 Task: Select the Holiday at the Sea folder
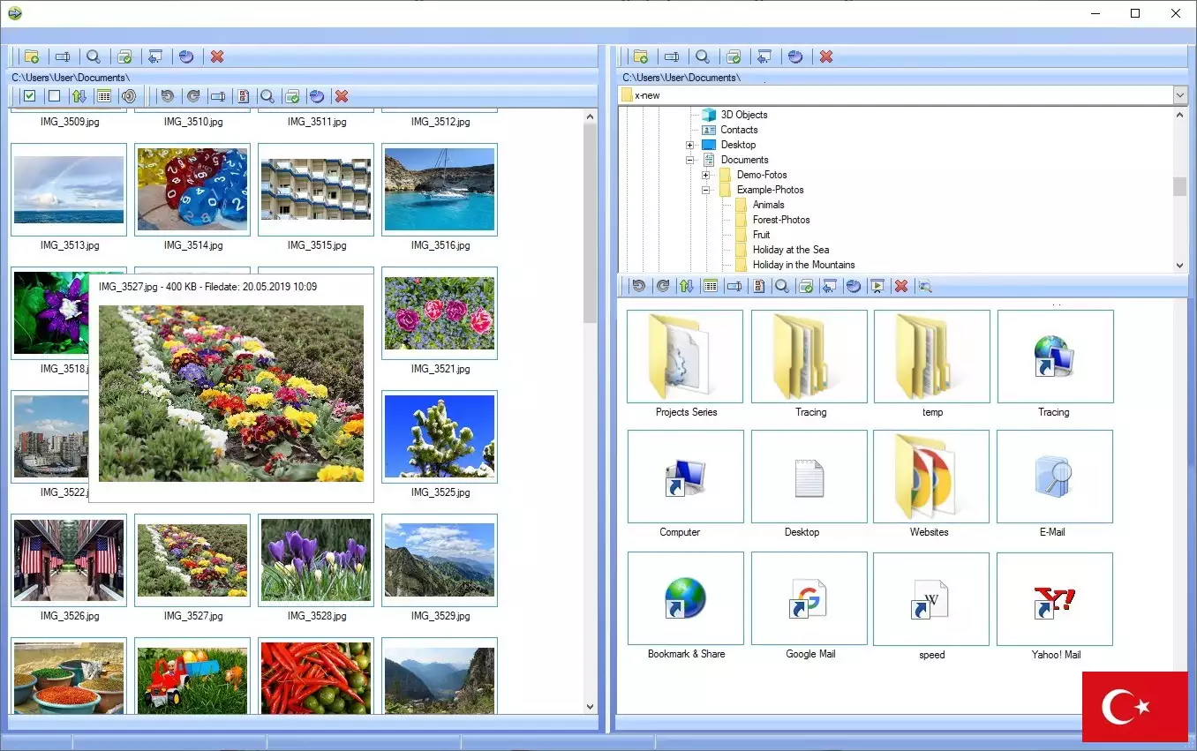click(790, 250)
